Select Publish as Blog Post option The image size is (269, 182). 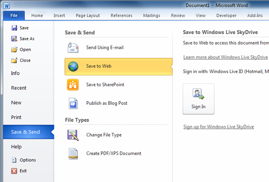[x=119, y=103]
